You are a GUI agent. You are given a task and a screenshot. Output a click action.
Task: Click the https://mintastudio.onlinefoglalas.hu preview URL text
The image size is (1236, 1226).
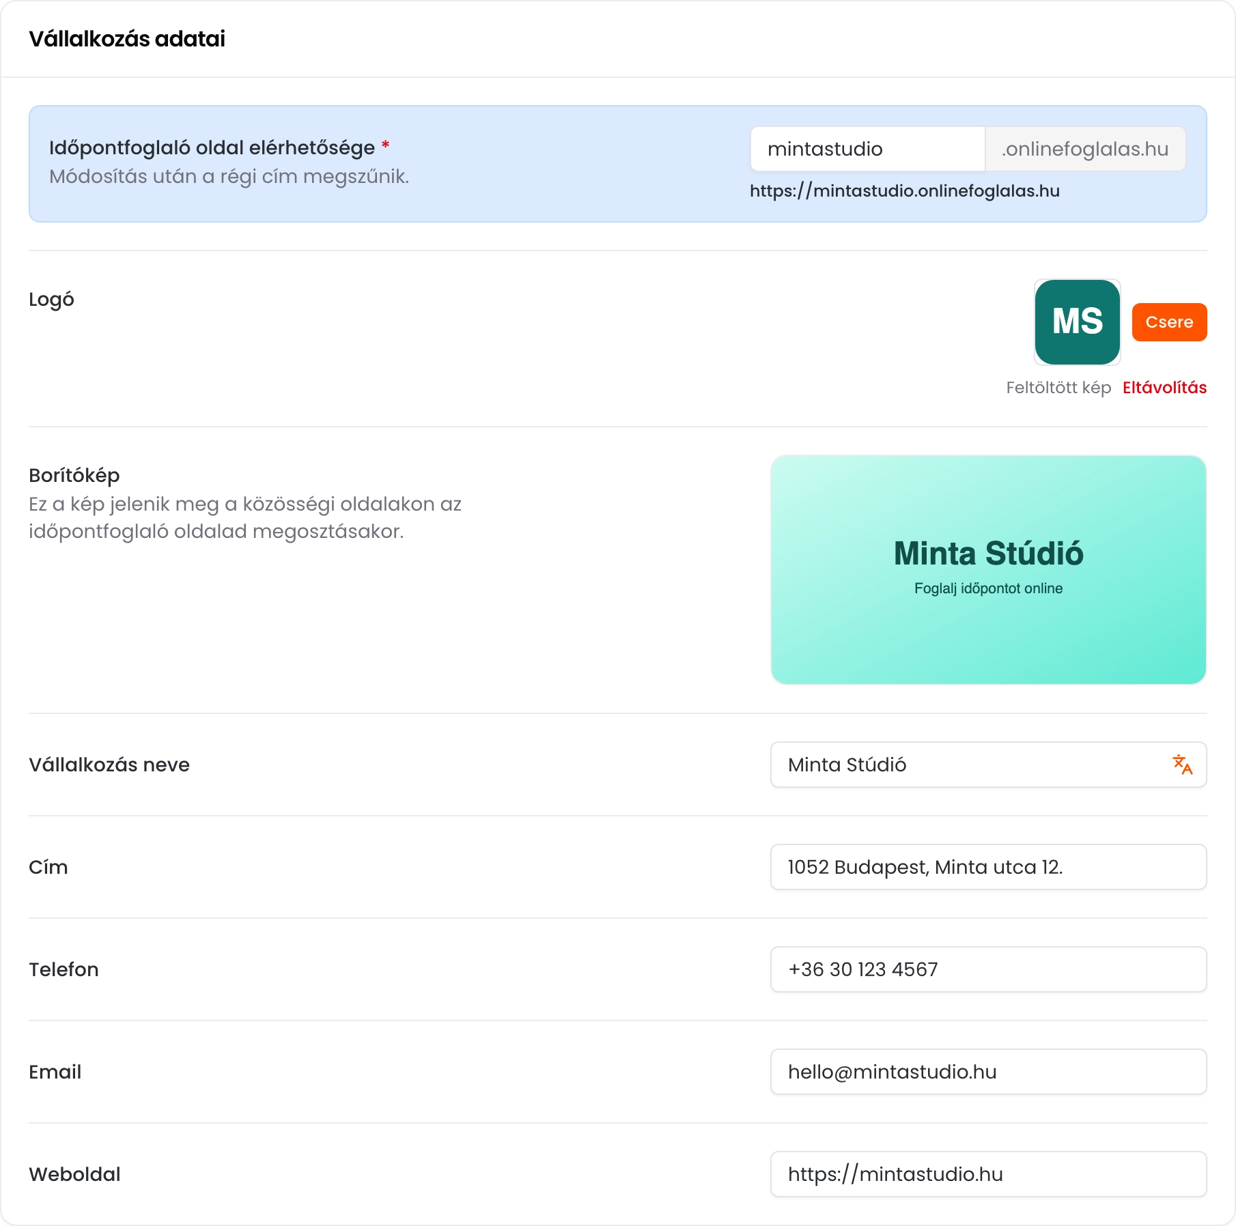coord(905,191)
